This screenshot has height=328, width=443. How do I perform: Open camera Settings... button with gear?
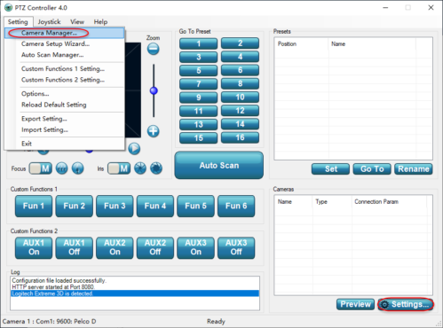[x=406, y=304]
